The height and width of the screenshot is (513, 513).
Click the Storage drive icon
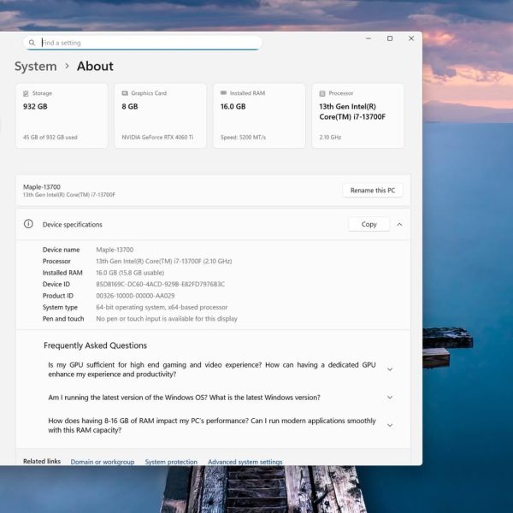tap(27, 93)
